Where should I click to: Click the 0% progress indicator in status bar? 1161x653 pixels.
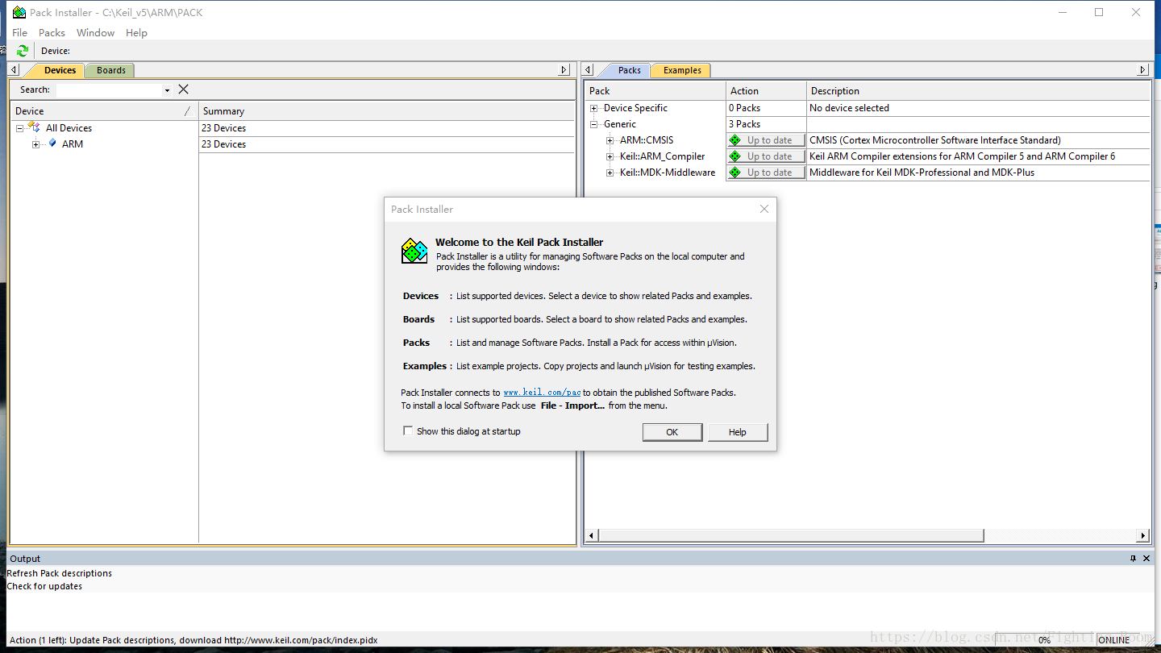1045,640
